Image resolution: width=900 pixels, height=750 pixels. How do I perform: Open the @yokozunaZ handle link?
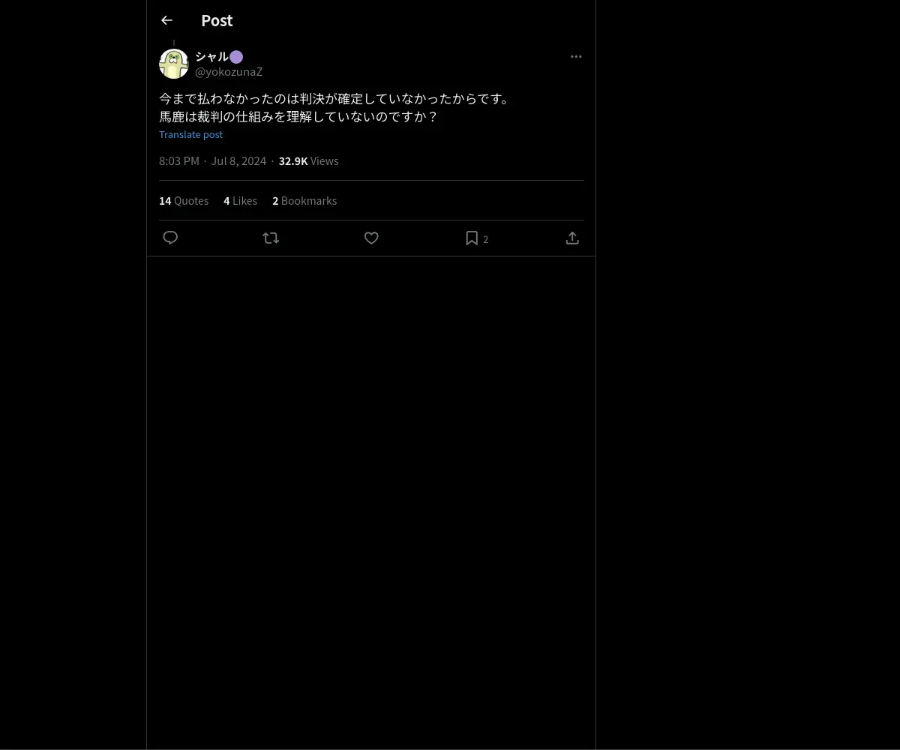pyautogui.click(x=229, y=72)
